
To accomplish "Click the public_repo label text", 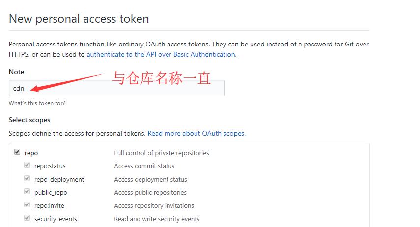I will tap(51, 193).
